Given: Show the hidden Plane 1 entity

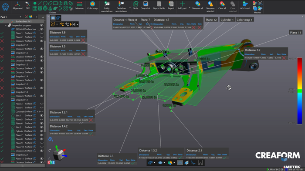Looking at the screenshot, I should (42, 33).
